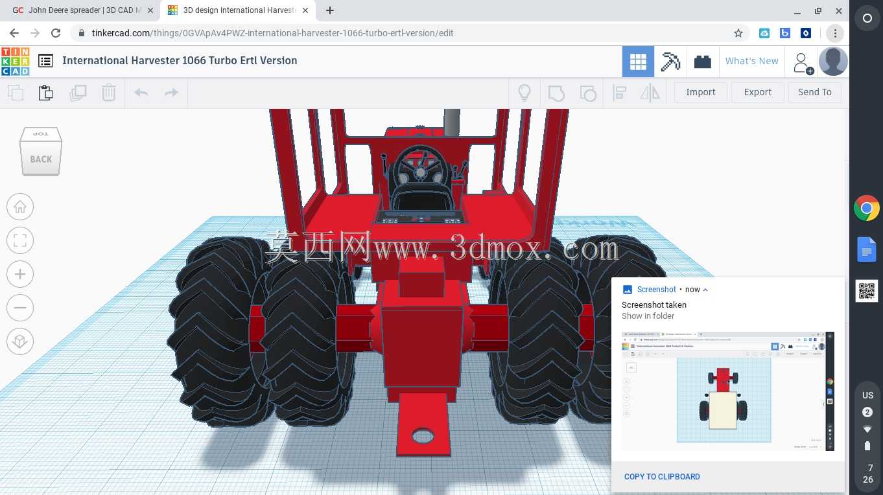This screenshot has width=883, height=495.
Task: Click the view cube BACK face
Action: pyautogui.click(x=41, y=158)
